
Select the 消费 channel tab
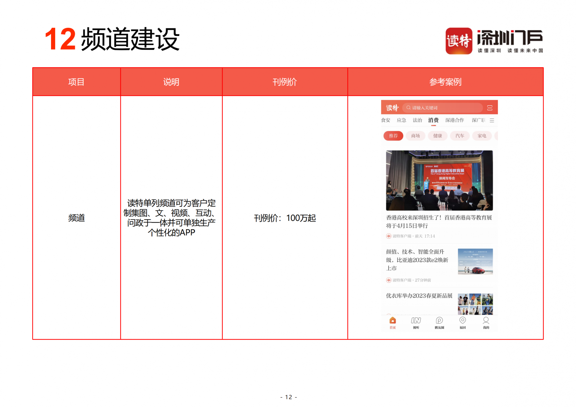click(433, 120)
